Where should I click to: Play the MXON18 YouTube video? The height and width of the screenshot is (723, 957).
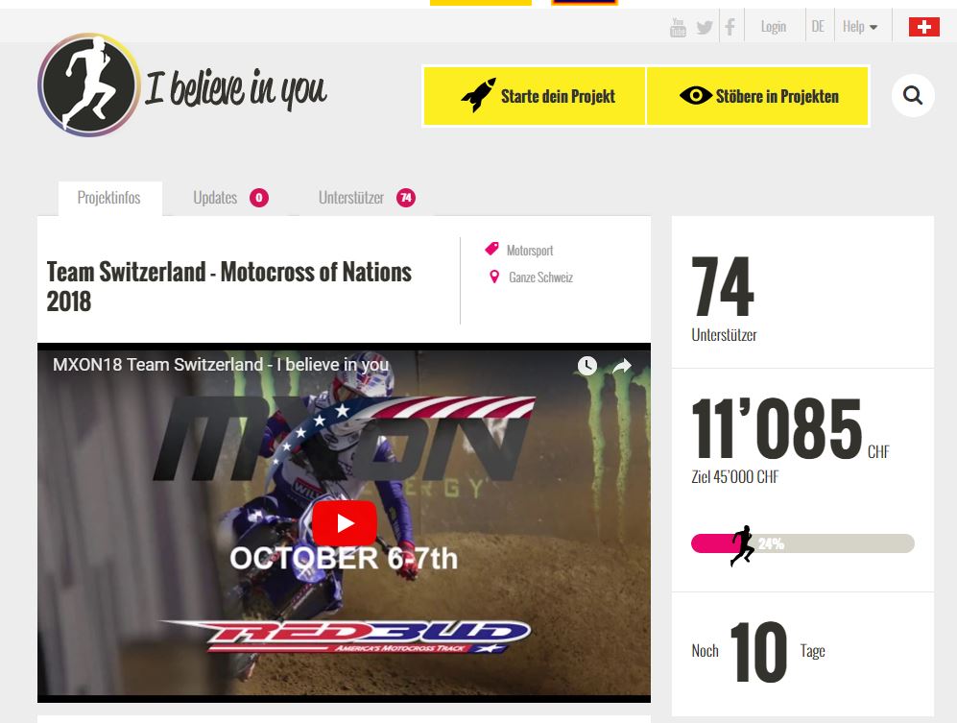345,523
